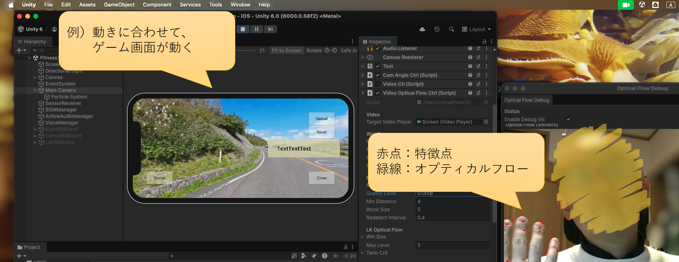
Task: Stop play mode with the stop button
Action: pos(243,29)
